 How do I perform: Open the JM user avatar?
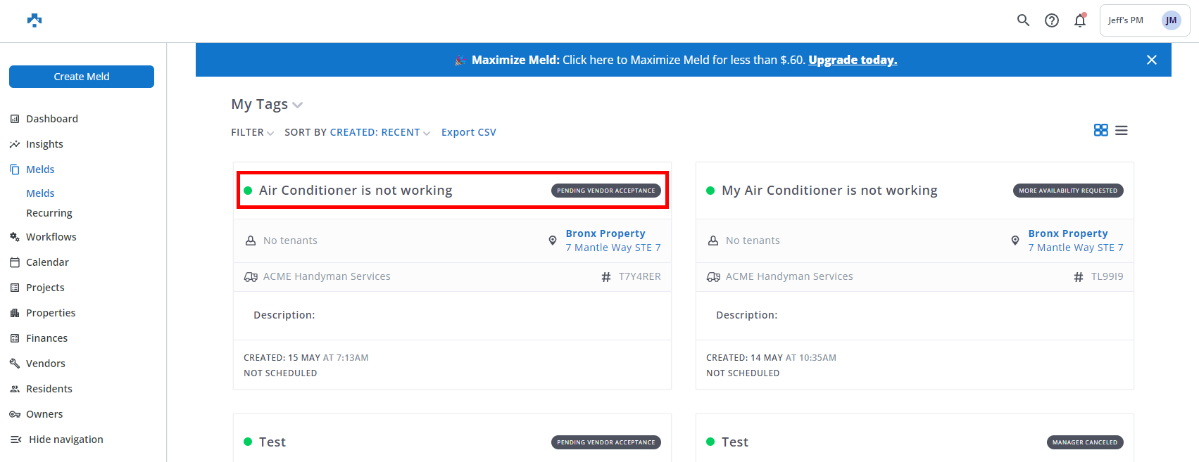[x=1171, y=20]
